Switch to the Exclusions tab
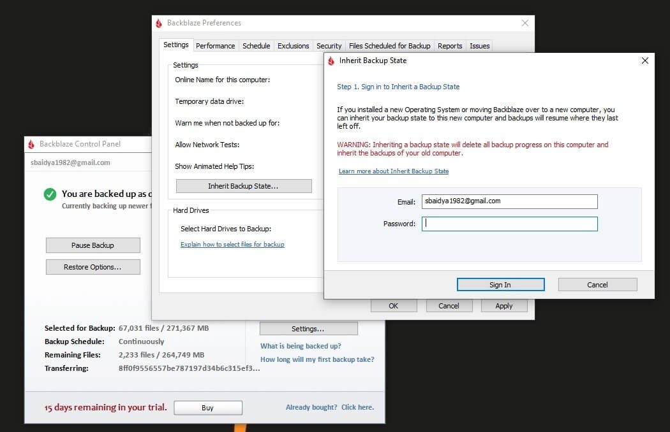This screenshot has width=670, height=432. (x=293, y=46)
